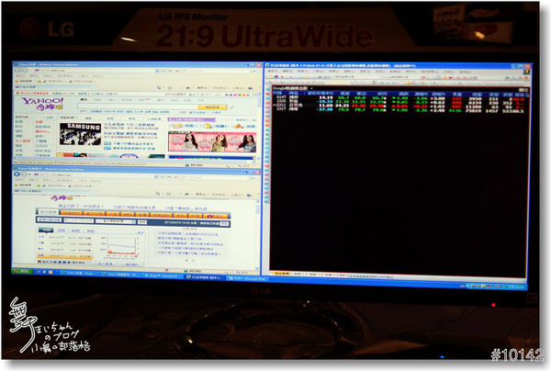Image resolution: width=551 pixels, height=371 pixels.
Task: Select the 2317 row in the stock quote window
Action: point(399,109)
